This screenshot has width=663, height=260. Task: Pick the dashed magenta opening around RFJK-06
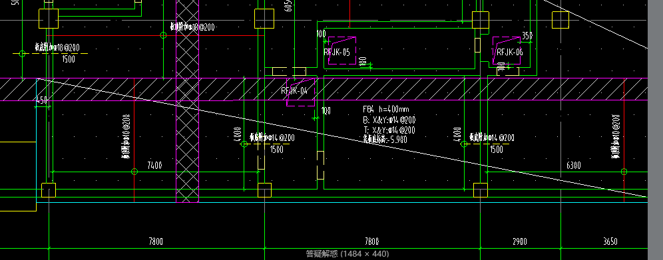[x=507, y=51]
